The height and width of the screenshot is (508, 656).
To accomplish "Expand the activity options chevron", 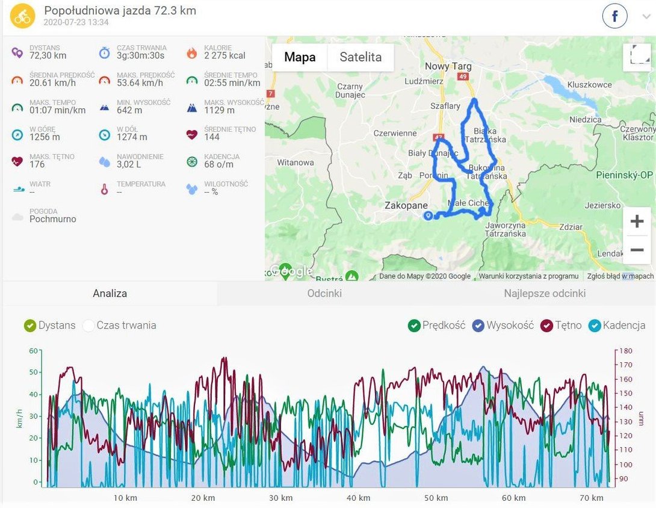I will (x=646, y=17).
